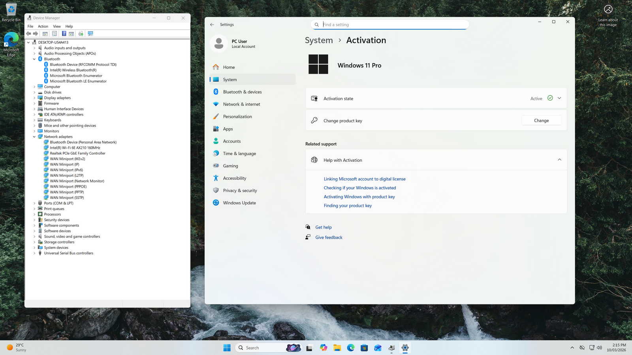Click the Update device driver toolbar icon

point(81,34)
